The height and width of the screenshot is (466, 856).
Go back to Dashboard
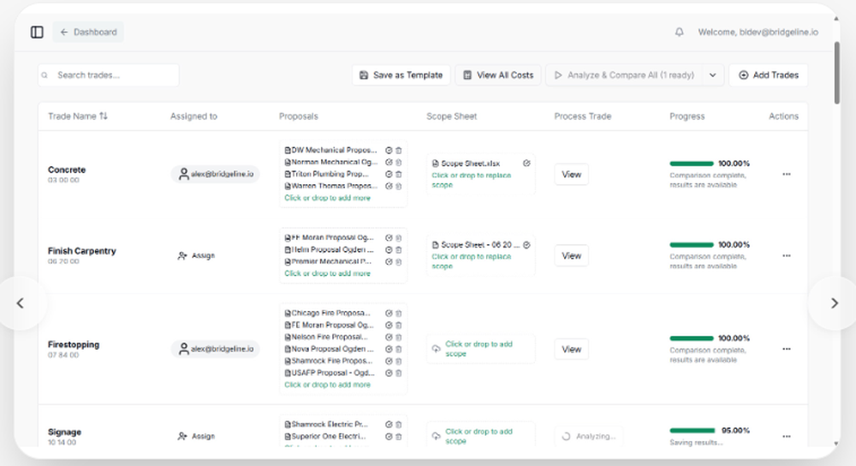click(x=88, y=33)
